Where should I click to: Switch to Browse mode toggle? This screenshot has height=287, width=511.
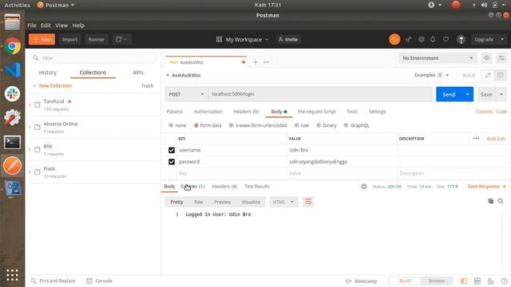[437, 281]
